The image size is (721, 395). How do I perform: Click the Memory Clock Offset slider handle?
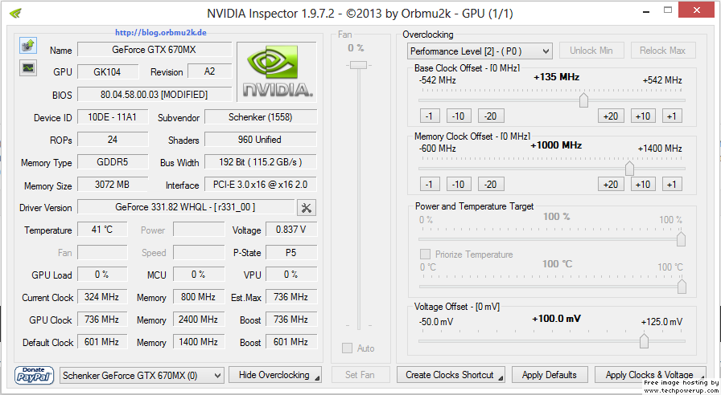click(629, 168)
